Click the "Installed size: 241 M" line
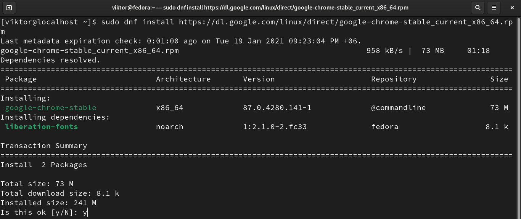This screenshot has height=219, width=521. (x=48, y=203)
